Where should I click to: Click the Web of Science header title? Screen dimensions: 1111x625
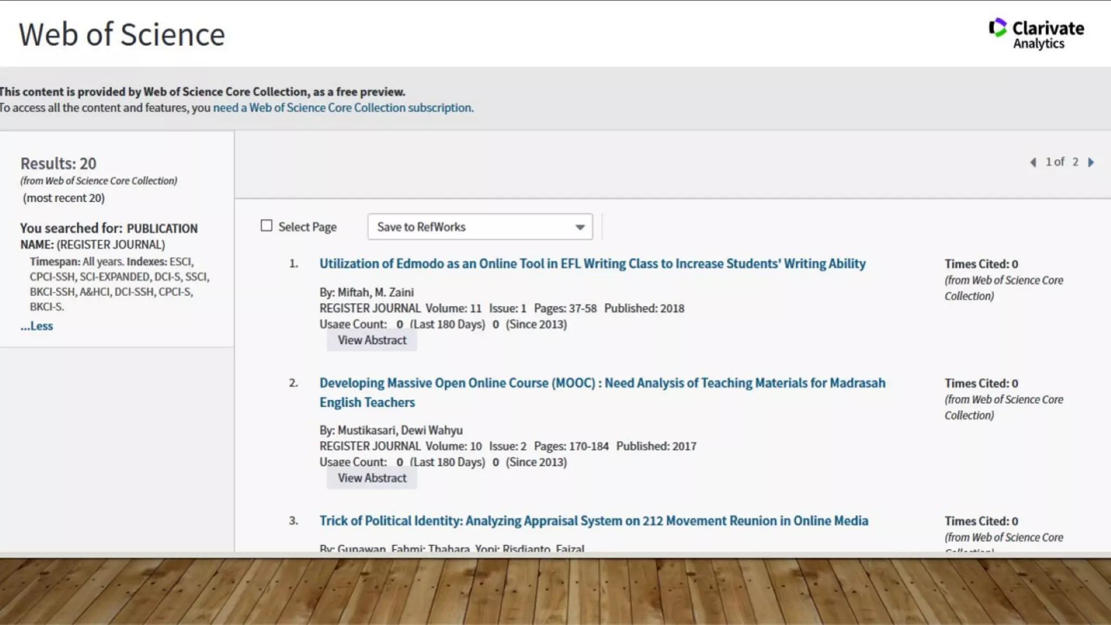122,35
